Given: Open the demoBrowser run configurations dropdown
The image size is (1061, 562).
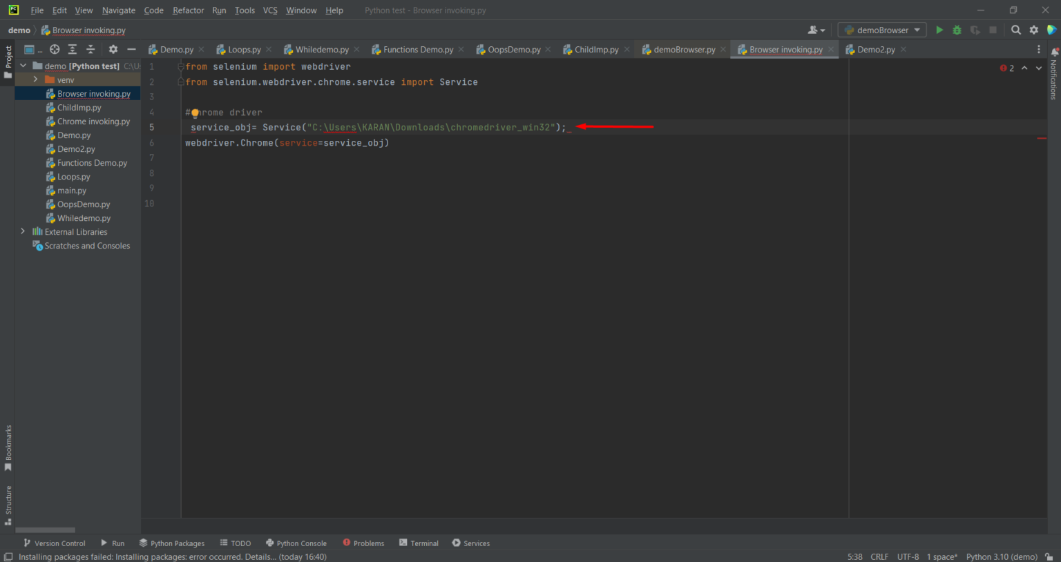Looking at the screenshot, I should click(881, 30).
